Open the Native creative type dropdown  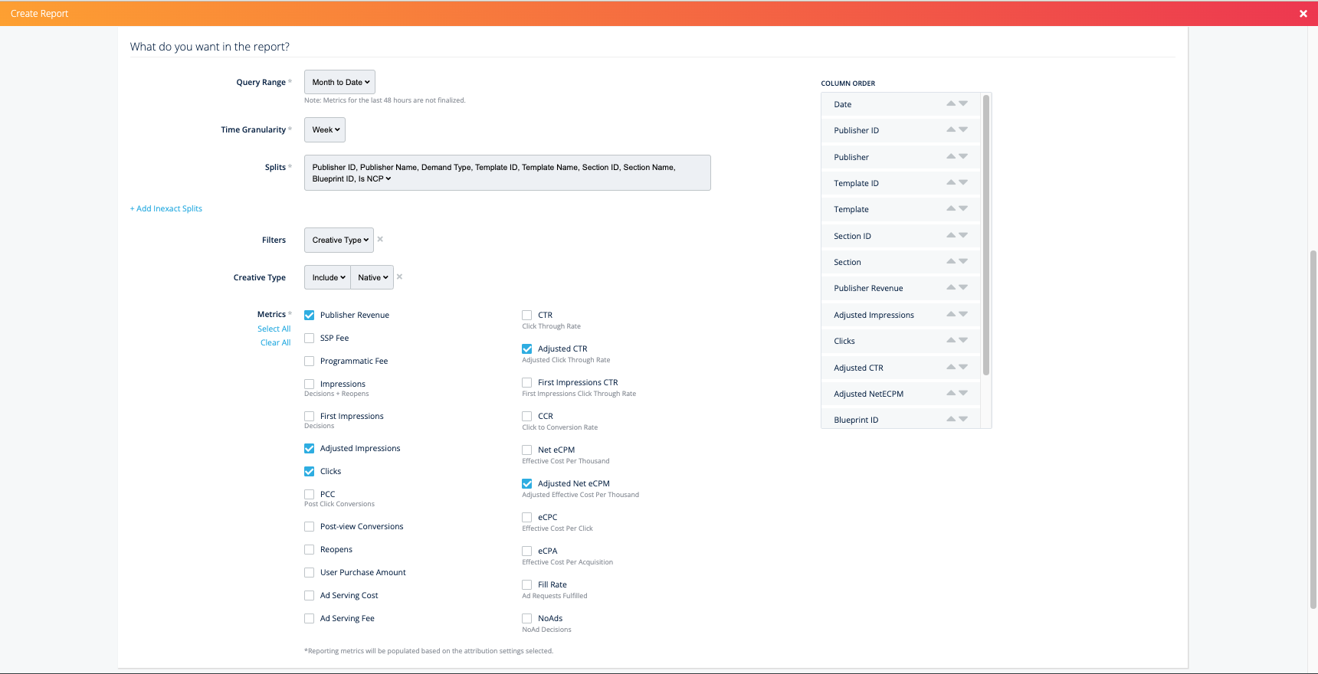click(x=372, y=277)
